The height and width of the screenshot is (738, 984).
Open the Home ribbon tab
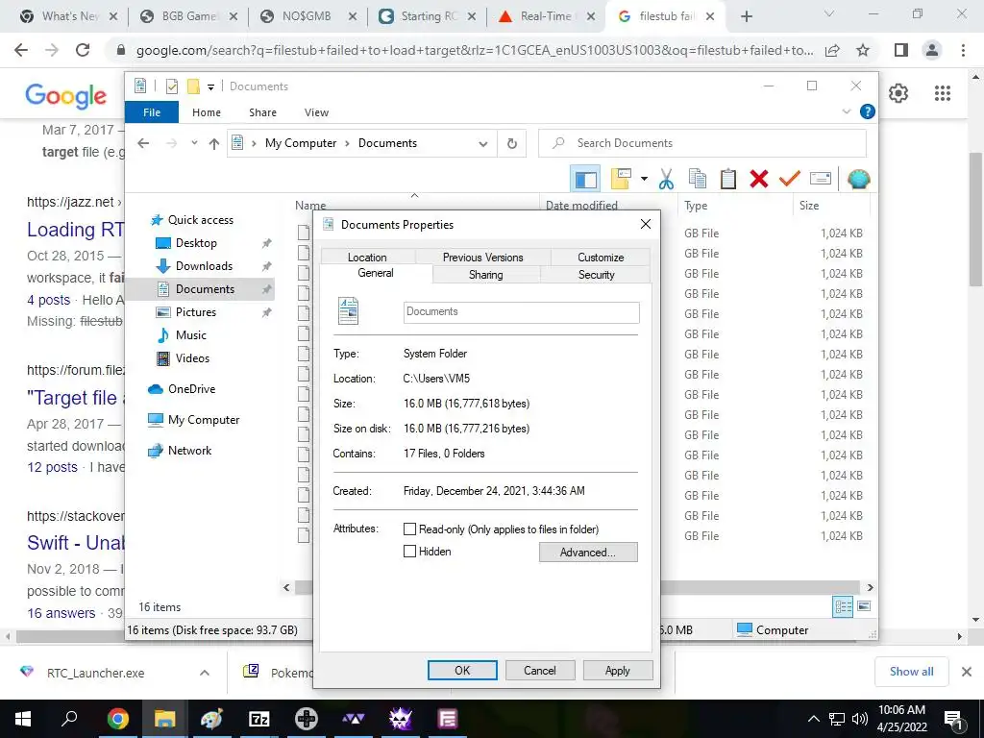pyautogui.click(x=207, y=112)
